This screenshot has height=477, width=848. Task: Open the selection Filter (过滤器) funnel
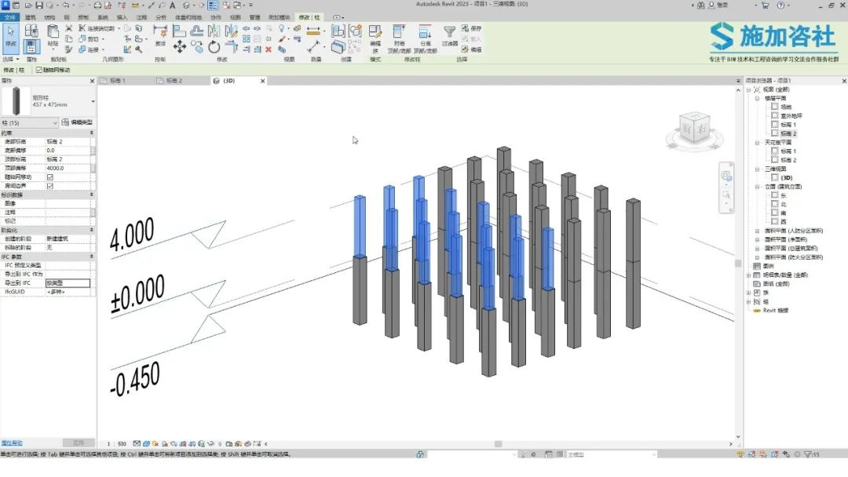(x=449, y=35)
